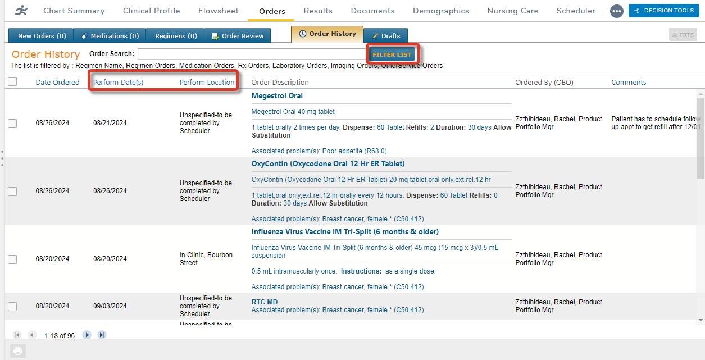Go to the next page of results
The width and height of the screenshot is (705, 360).
pos(87,335)
